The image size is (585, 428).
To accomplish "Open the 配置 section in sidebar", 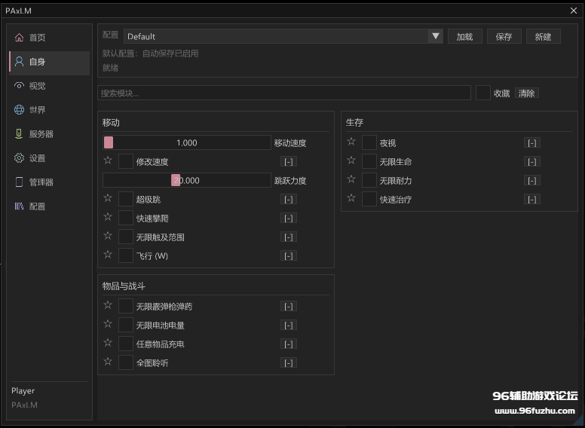I will 49,206.
